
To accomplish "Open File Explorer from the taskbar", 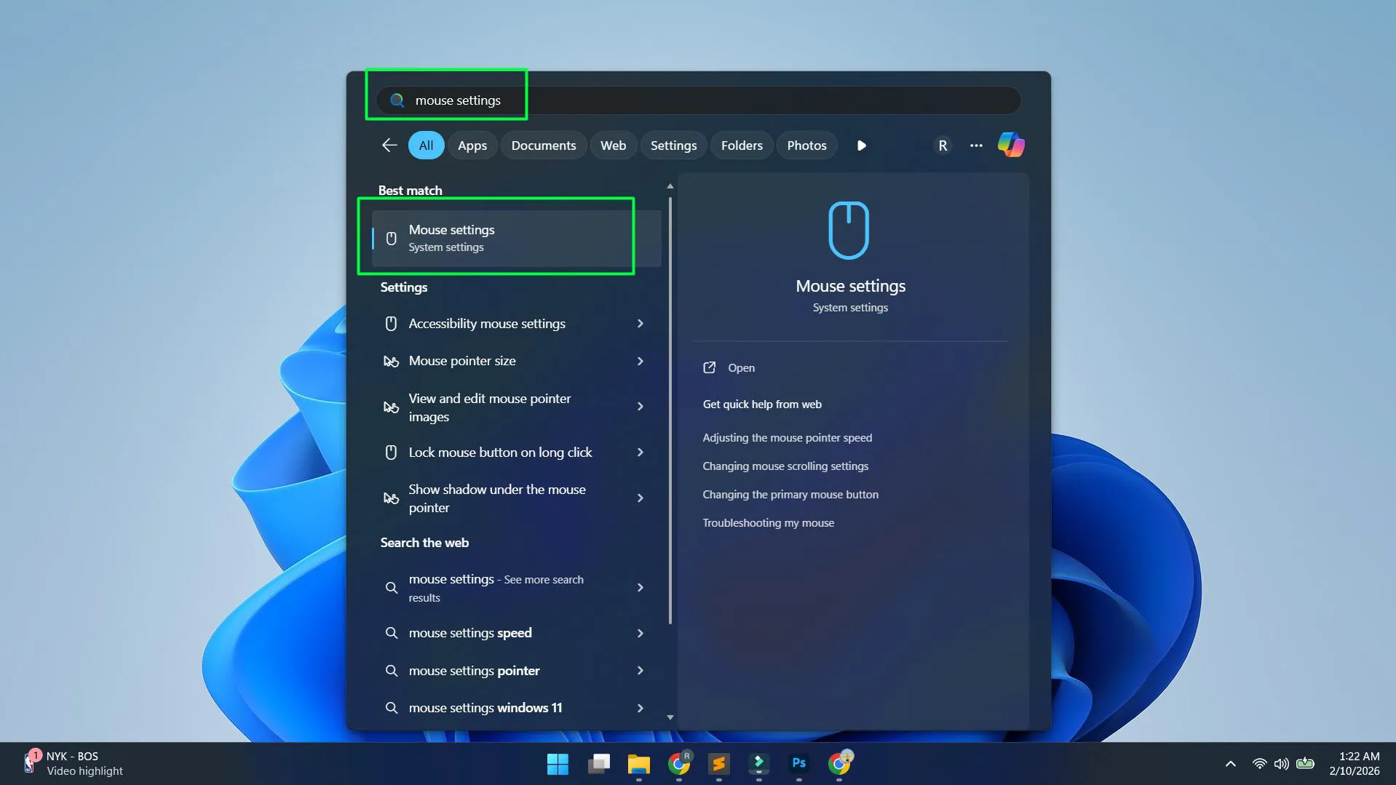I will tap(638, 764).
